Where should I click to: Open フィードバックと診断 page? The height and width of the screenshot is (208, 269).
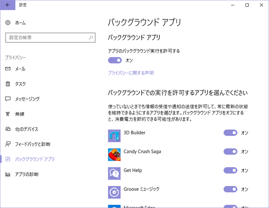click(33, 144)
